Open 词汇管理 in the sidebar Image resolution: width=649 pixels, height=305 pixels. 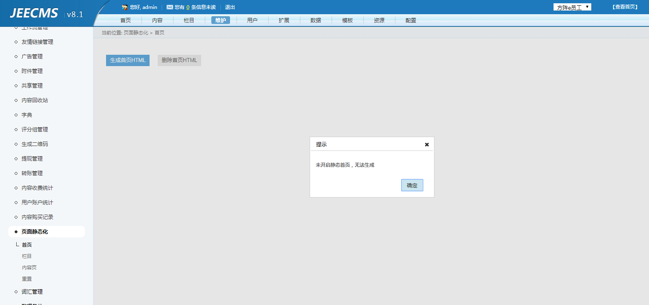pos(32,292)
